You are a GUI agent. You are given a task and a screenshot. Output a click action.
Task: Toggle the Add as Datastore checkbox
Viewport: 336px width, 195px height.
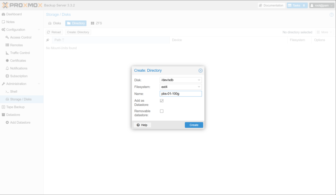(161, 101)
